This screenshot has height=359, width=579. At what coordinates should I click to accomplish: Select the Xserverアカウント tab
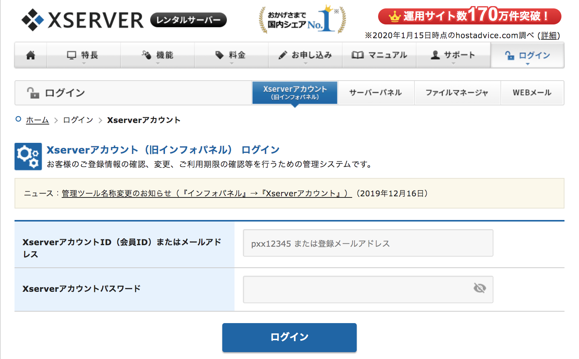pos(295,92)
